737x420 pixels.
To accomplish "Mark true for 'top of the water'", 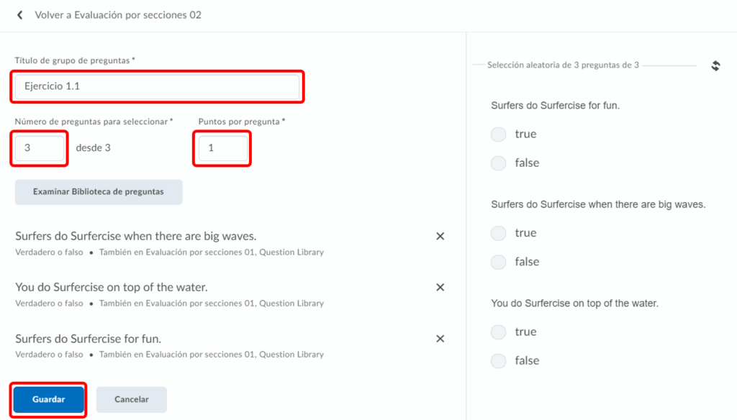I will [x=498, y=332].
